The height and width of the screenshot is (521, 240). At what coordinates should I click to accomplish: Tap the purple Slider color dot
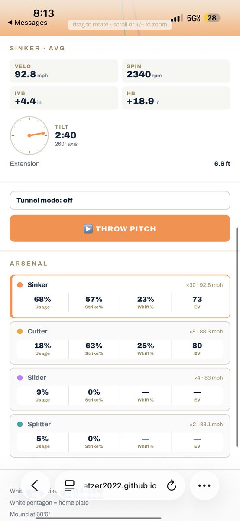(19, 378)
